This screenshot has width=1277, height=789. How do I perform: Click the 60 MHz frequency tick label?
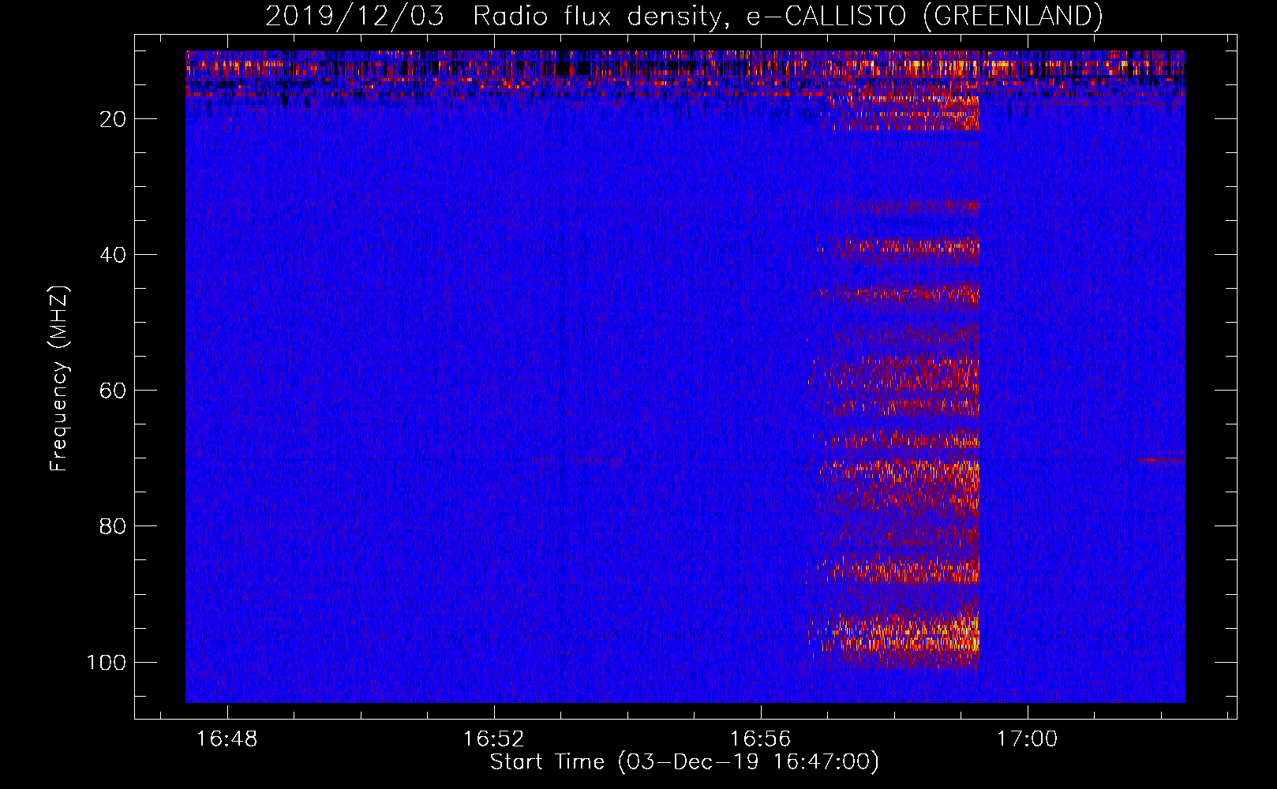pyautogui.click(x=113, y=391)
